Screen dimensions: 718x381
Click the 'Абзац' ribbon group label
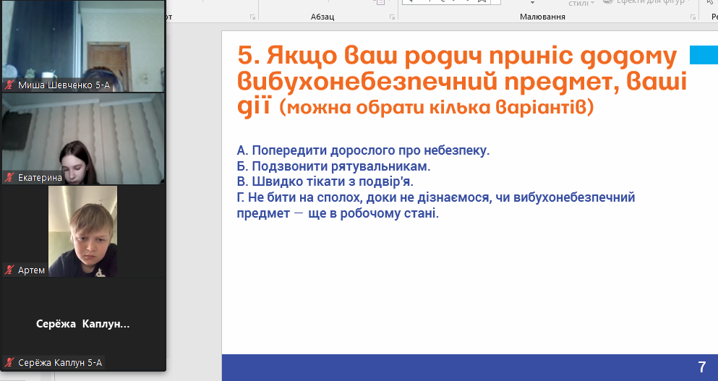point(322,17)
